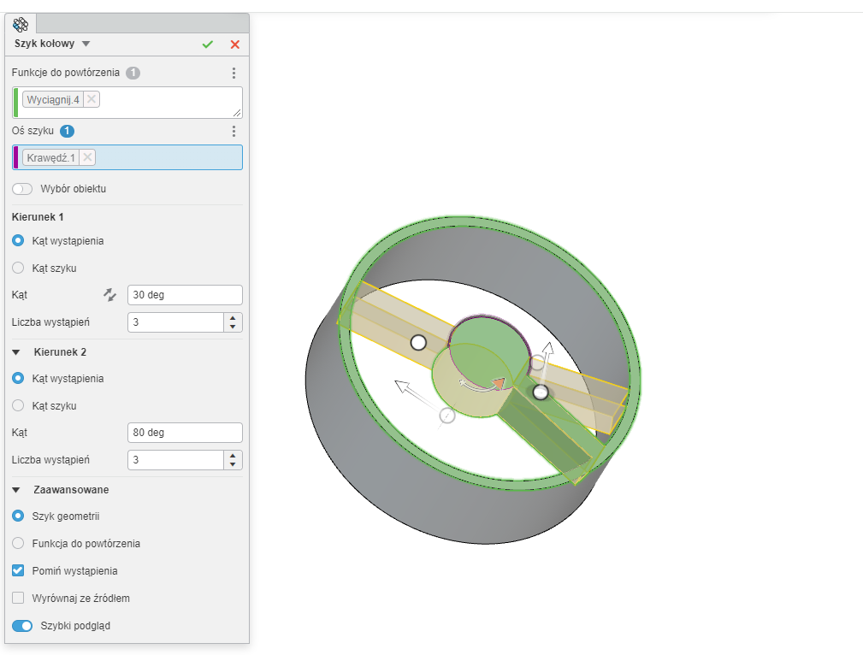The height and width of the screenshot is (655, 863).
Task: Flip direction icon next to Kąt
Action: click(109, 295)
